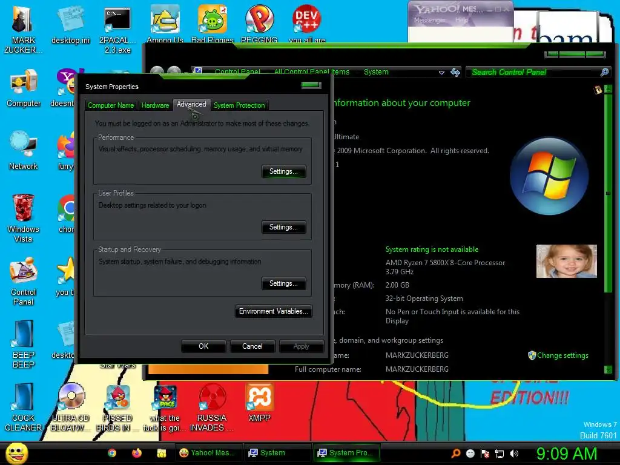The image size is (620, 465).
Task: Click the smiley Start button
Action: (16, 453)
